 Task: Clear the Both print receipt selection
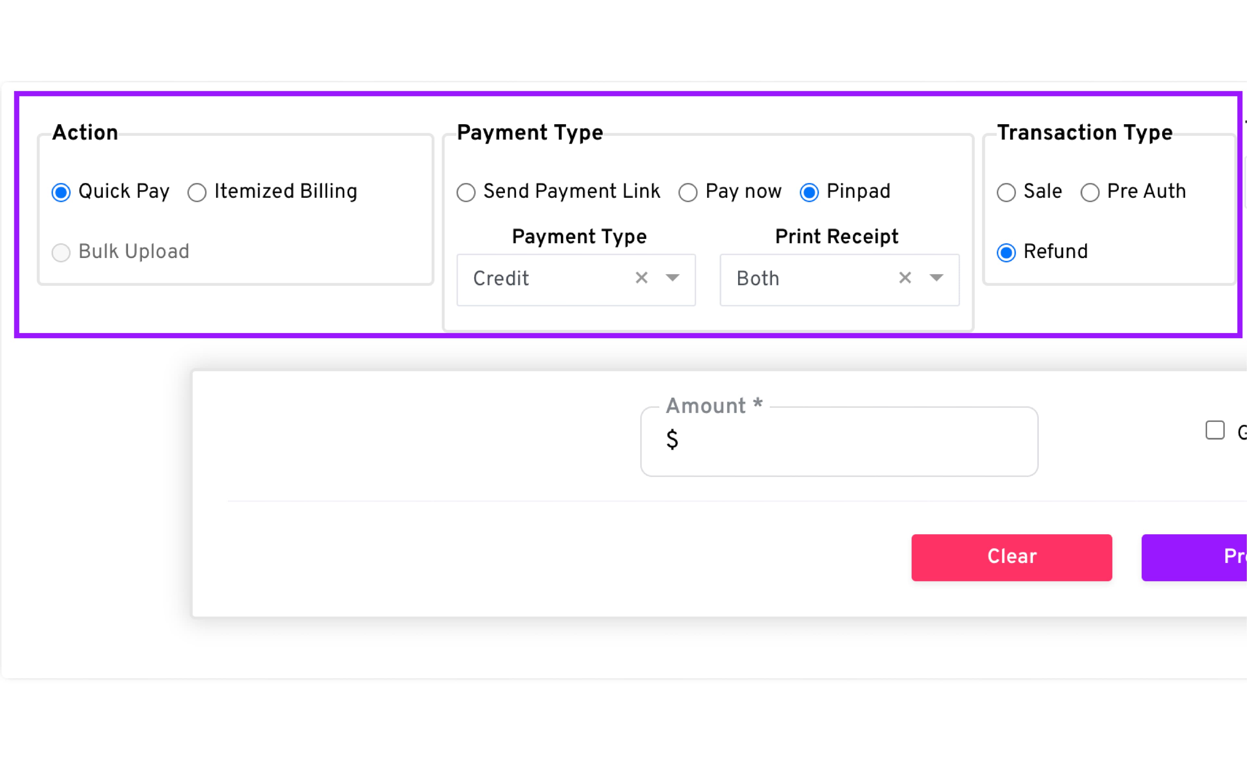(x=905, y=278)
